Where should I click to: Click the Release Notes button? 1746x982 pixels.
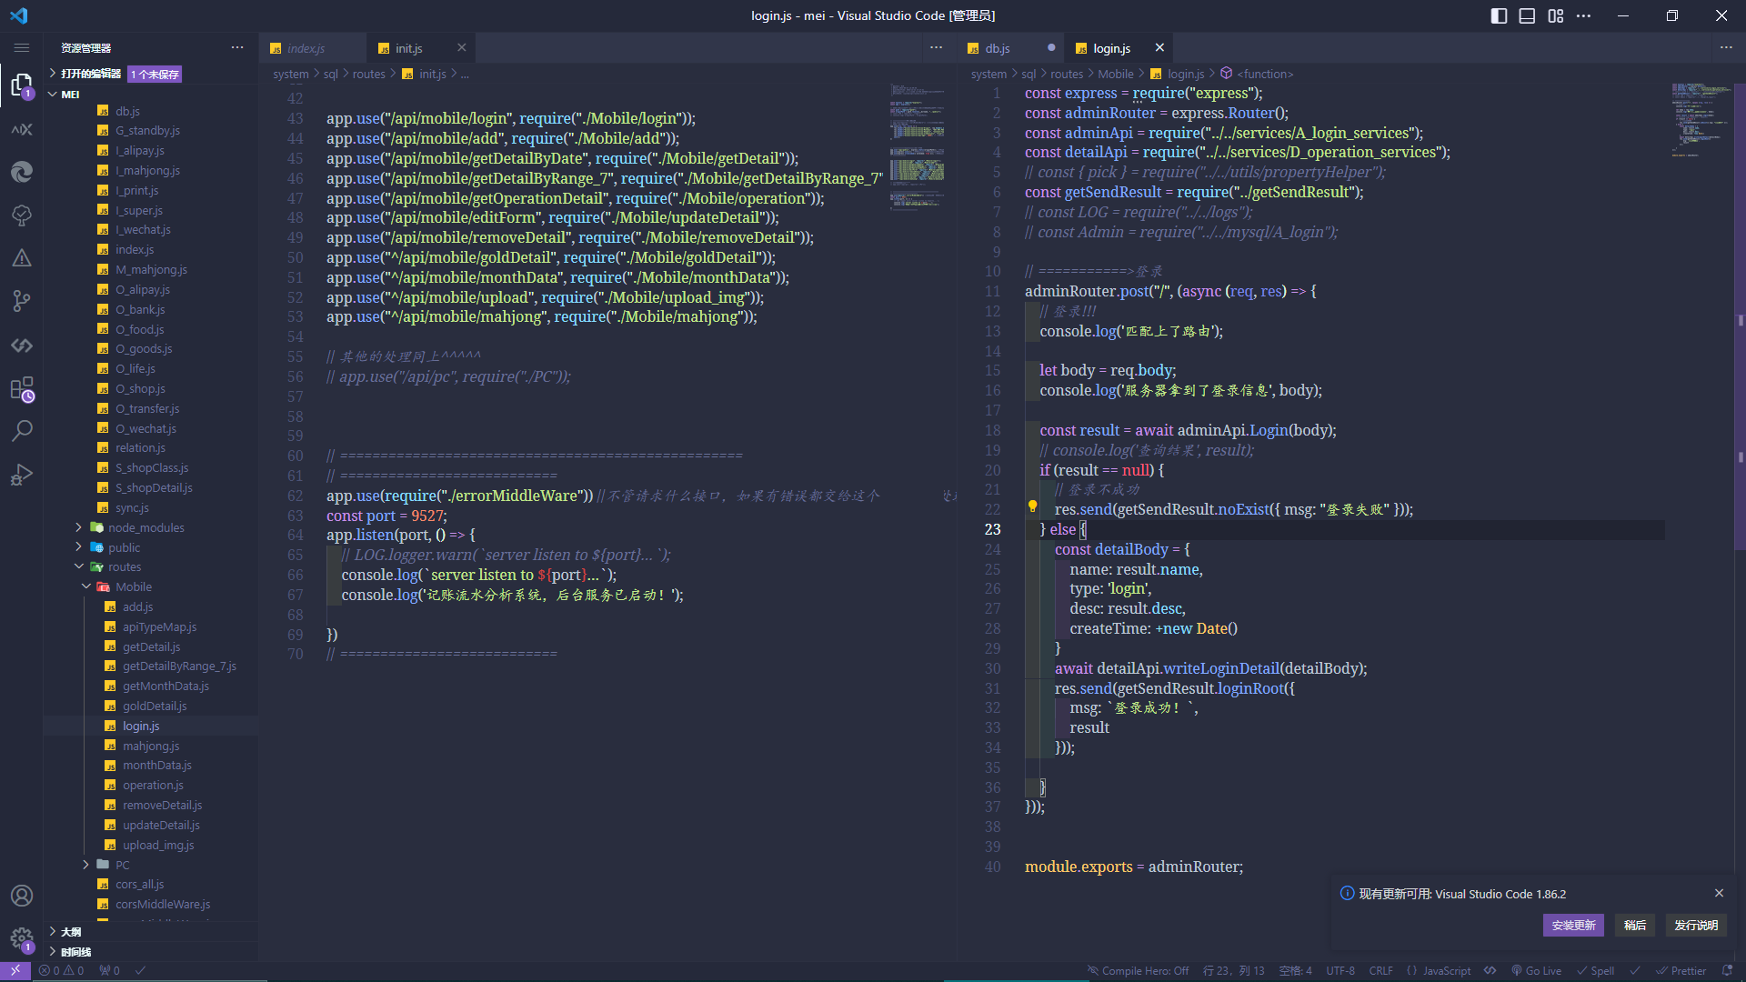(x=1696, y=925)
